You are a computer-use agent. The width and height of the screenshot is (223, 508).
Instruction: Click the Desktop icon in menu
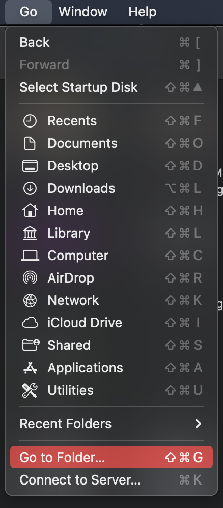[x=30, y=166]
